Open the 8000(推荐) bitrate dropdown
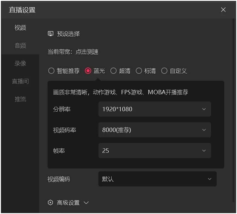The width and height of the screenshot is (237, 214). (155, 130)
